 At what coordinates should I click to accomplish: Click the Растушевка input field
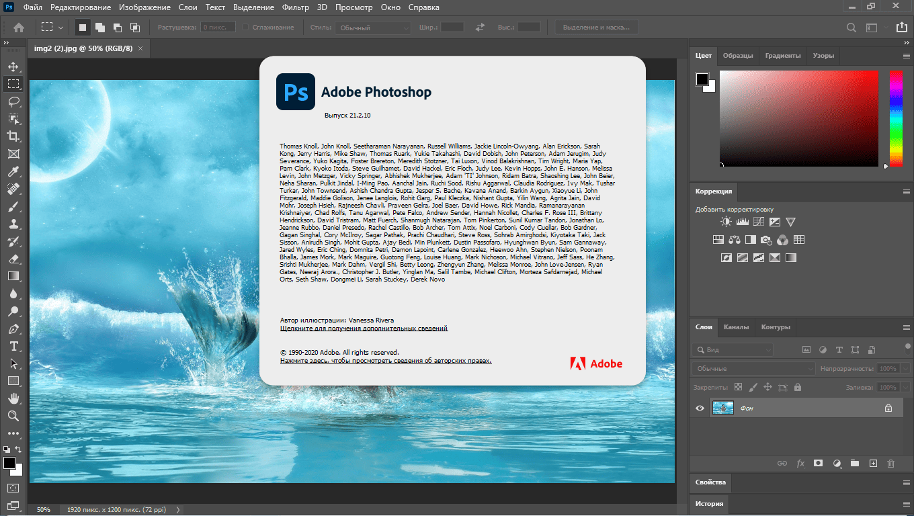tap(218, 28)
